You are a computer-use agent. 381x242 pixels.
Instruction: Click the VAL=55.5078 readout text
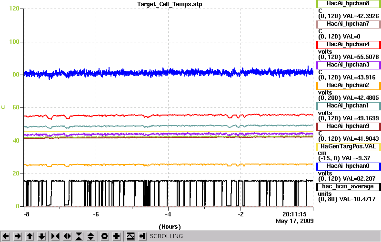pyautogui.click(x=361, y=57)
